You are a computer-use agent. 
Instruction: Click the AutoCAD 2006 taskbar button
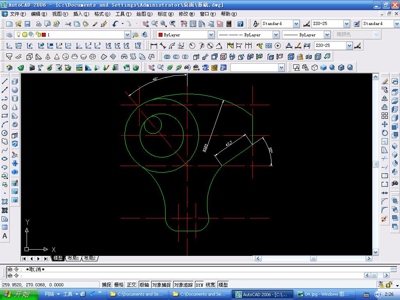(261, 294)
